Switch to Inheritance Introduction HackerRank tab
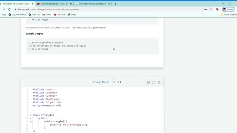 (16, 4)
